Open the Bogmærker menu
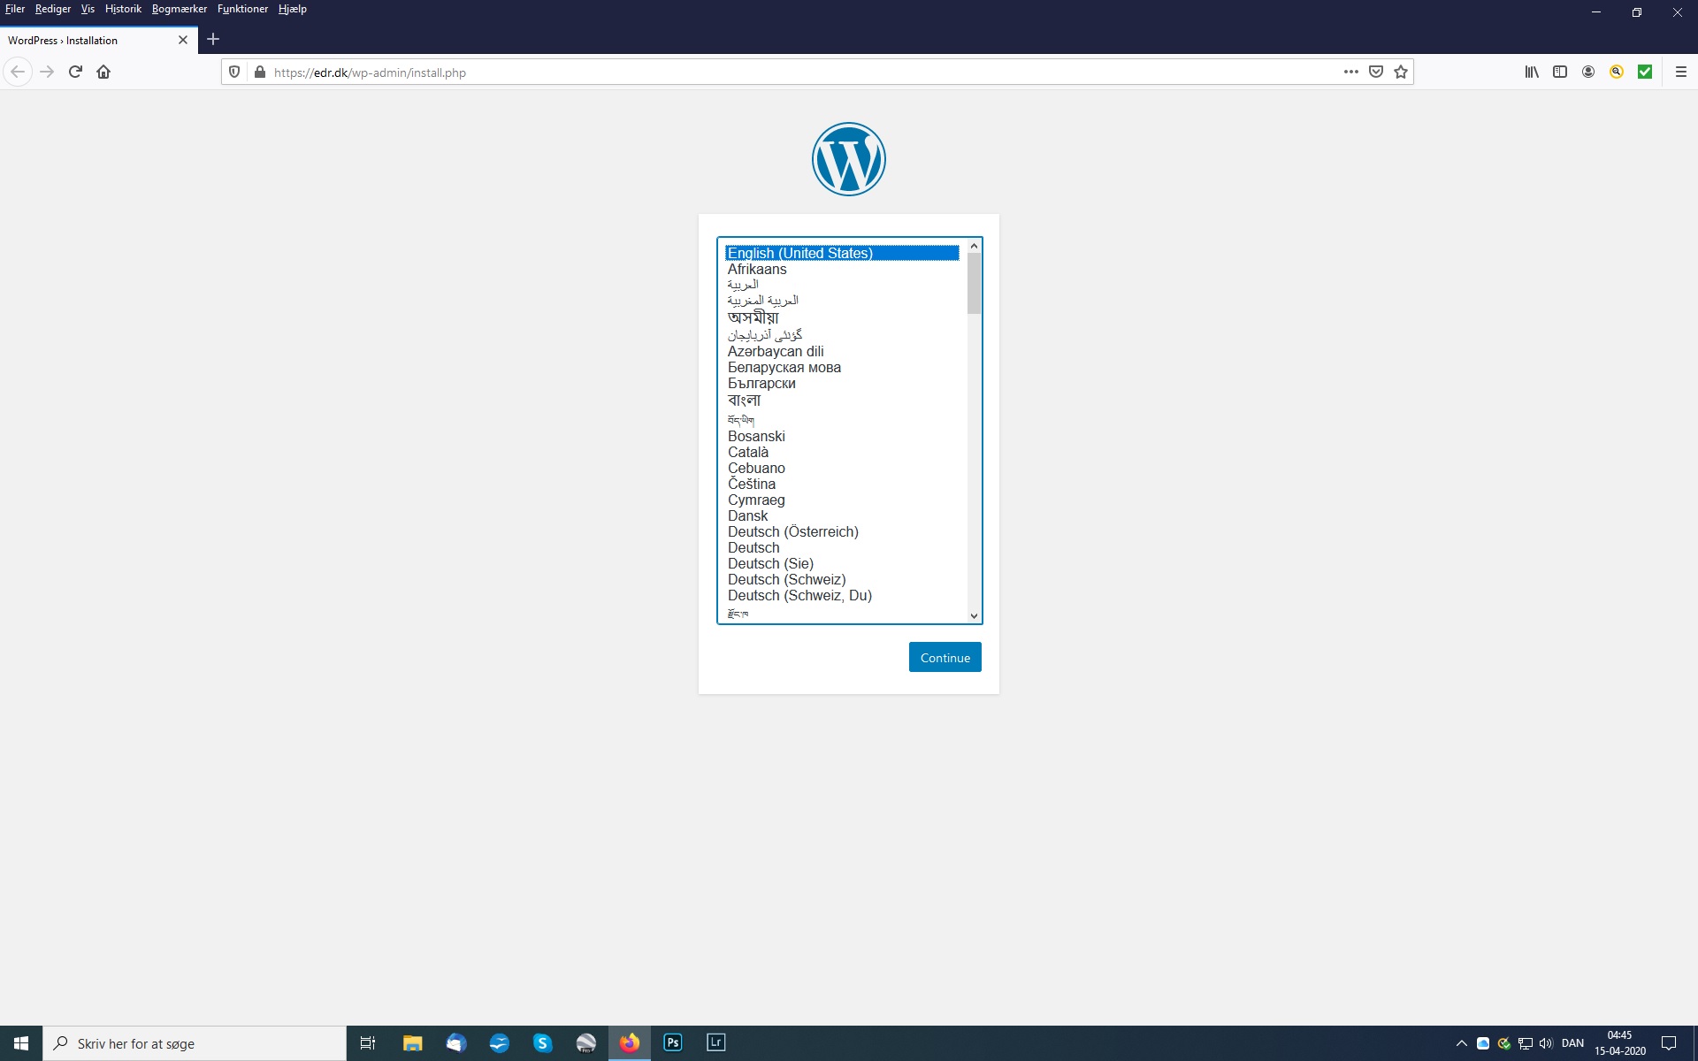1698x1061 pixels. (179, 9)
